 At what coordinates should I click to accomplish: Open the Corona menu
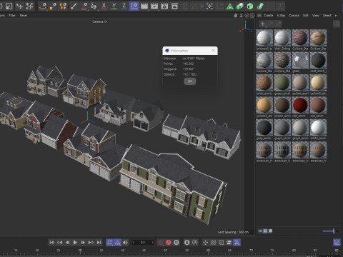coord(294,16)
